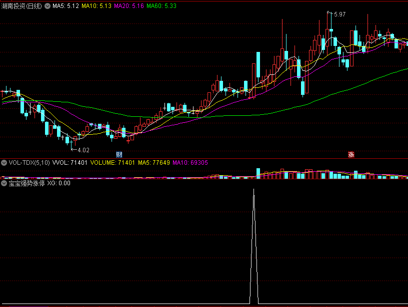Expand the dropdown beside 湖南投资(日线)
Viewport: 408px width, 307px height.
(47, 6)
